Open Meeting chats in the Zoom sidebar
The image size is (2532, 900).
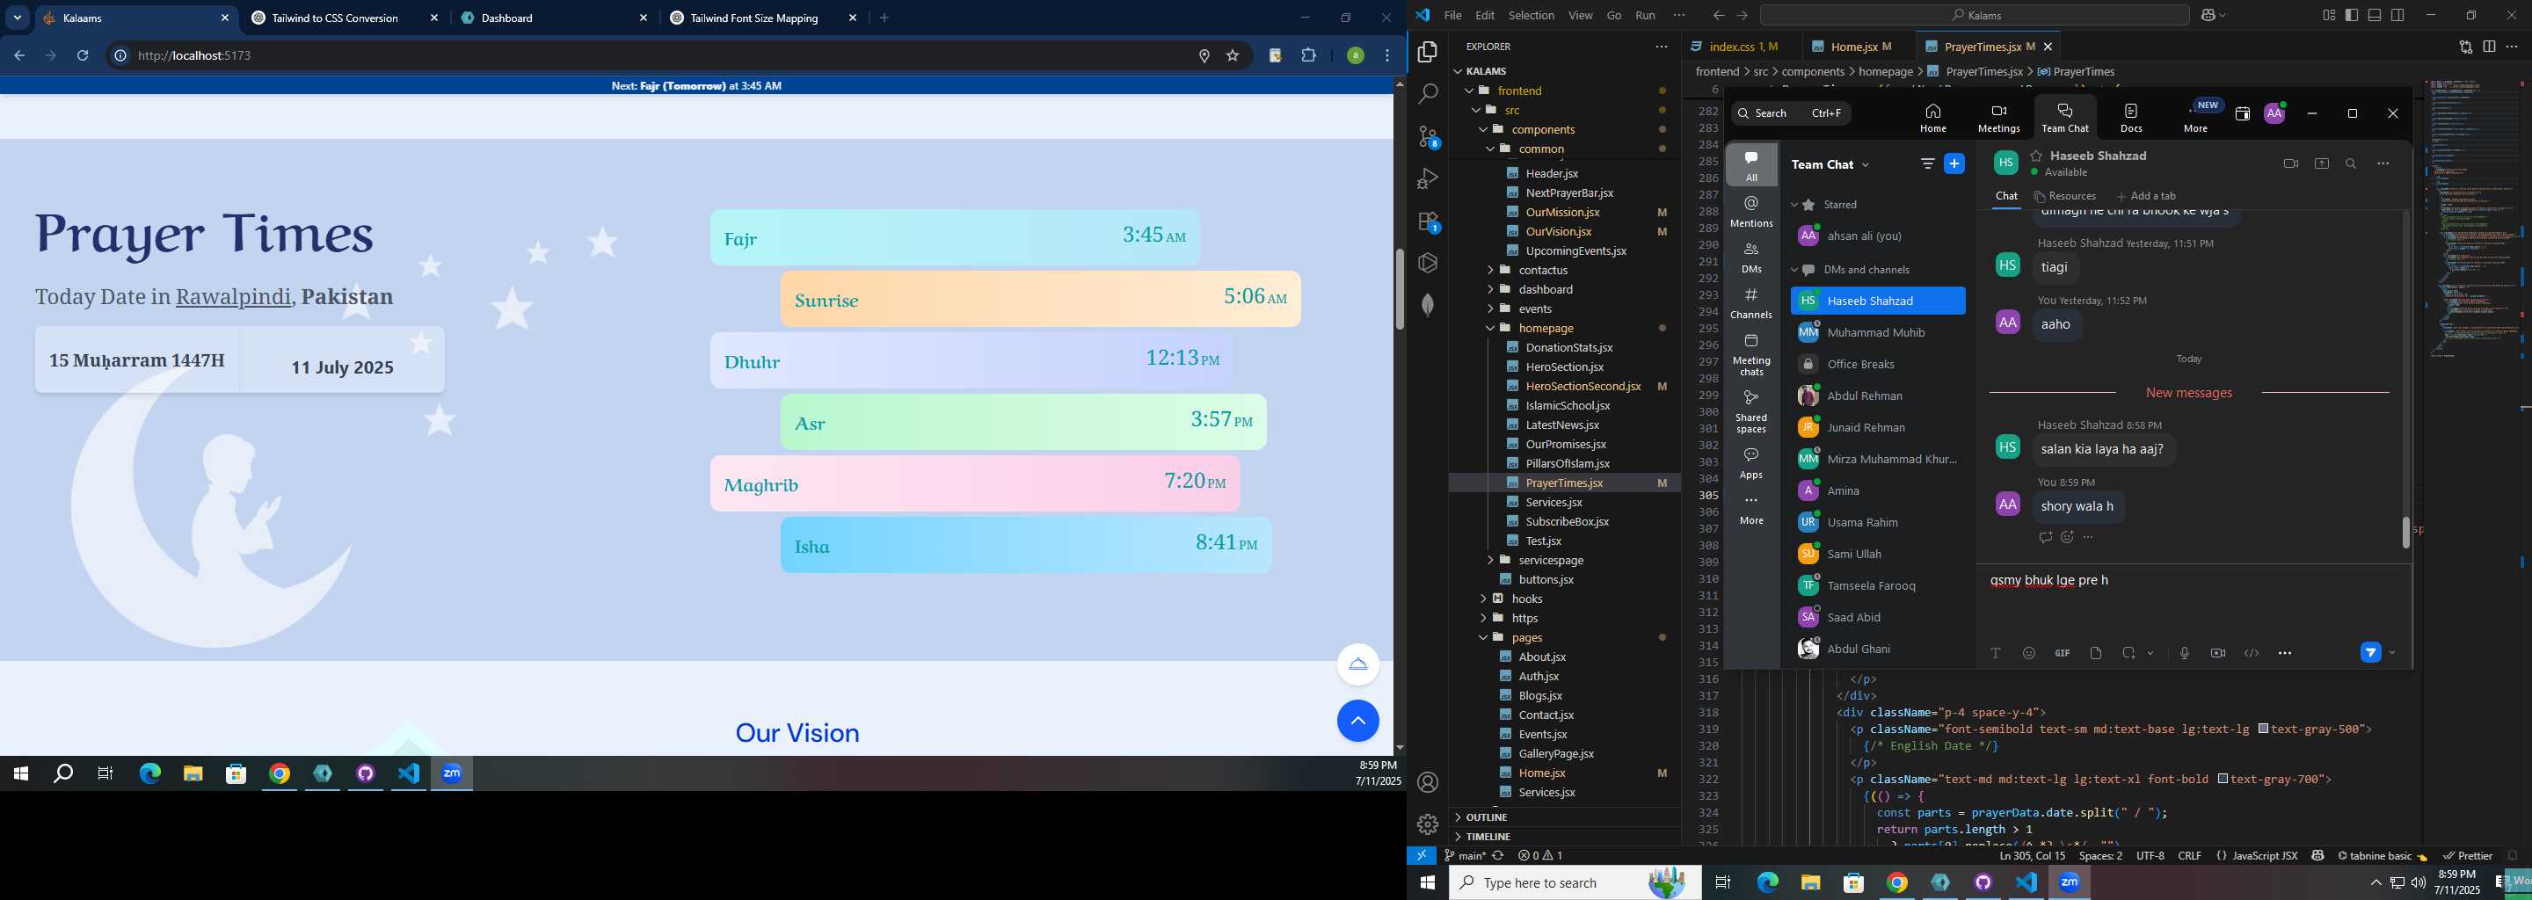[1751, 355]
